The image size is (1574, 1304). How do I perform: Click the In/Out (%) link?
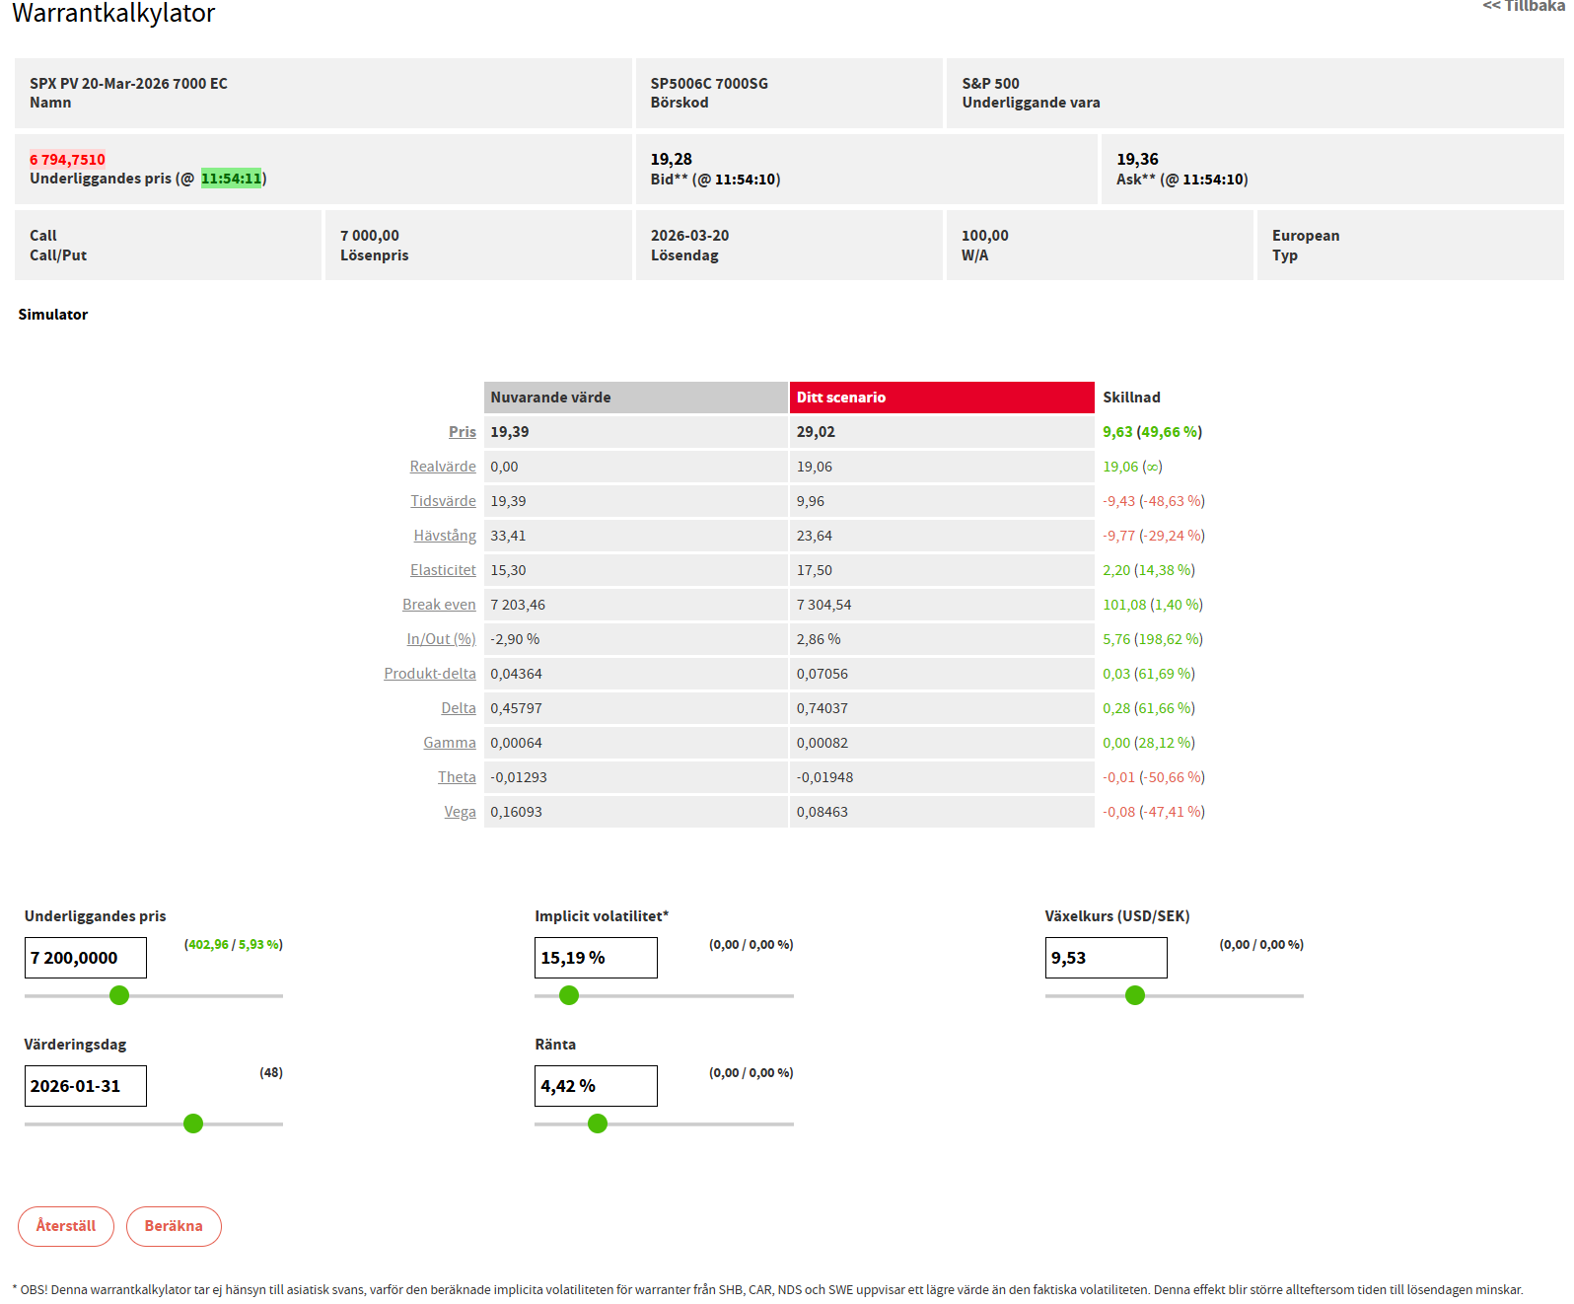point(441,639)
